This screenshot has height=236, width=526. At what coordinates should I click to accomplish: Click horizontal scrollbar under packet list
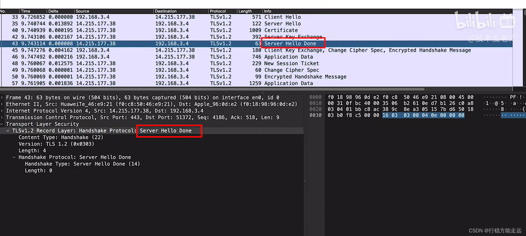click(x=212, y=89)
